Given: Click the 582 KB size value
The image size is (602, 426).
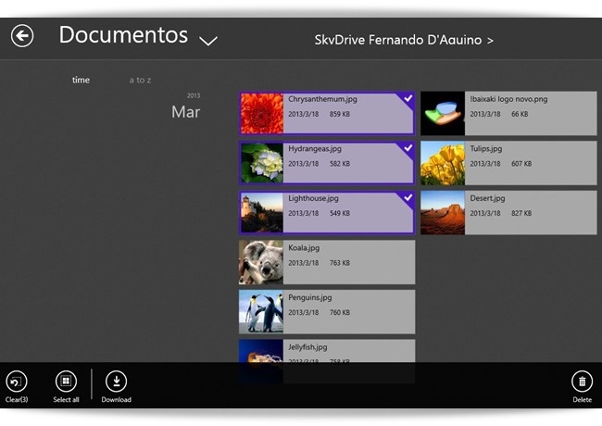Looking at the screenshot, I should pos(340,164).
